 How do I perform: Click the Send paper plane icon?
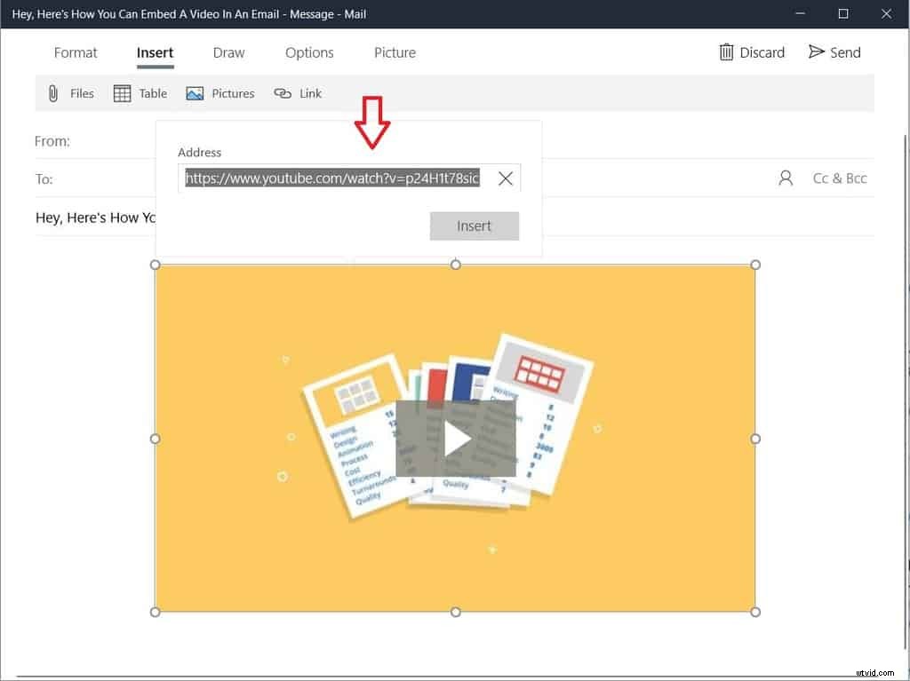pos(815,51)
